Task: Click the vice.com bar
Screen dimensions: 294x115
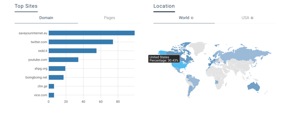Action: click(x=51, y=95)
